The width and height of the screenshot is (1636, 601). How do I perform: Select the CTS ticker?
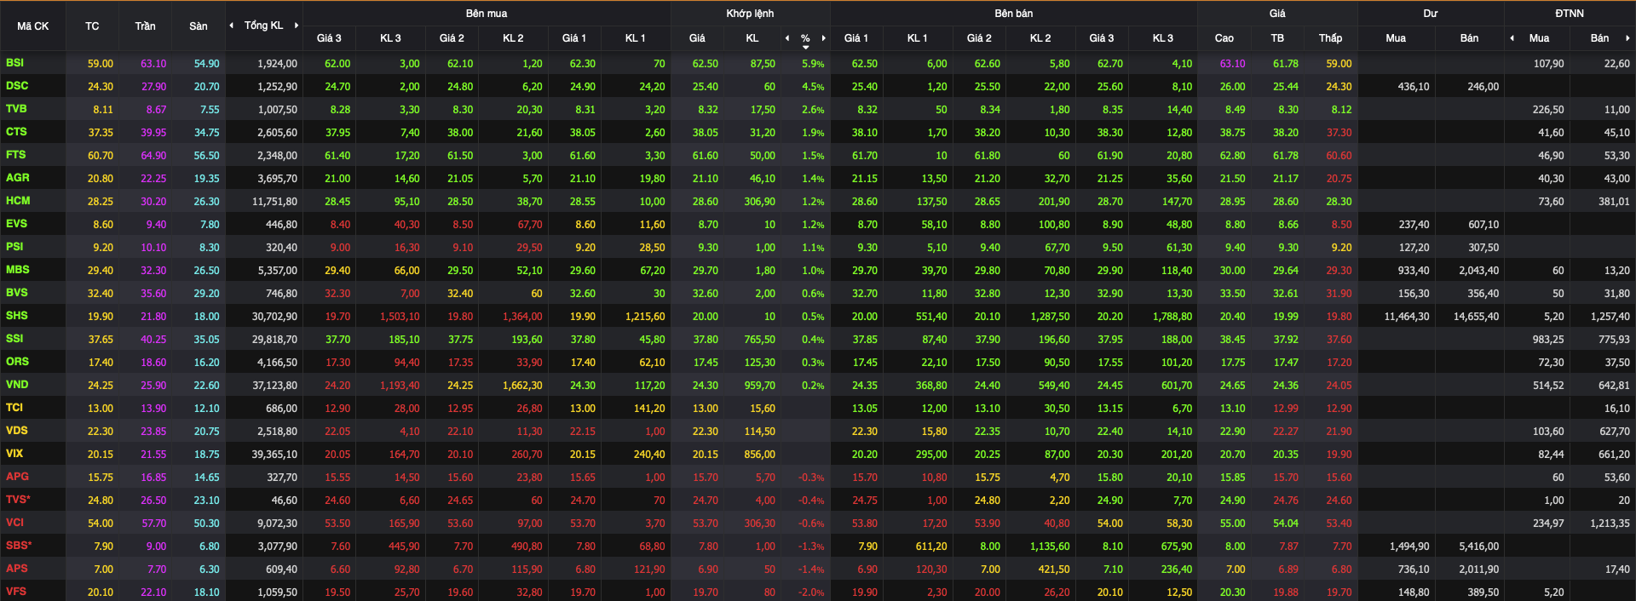click(x=16, y=132)
